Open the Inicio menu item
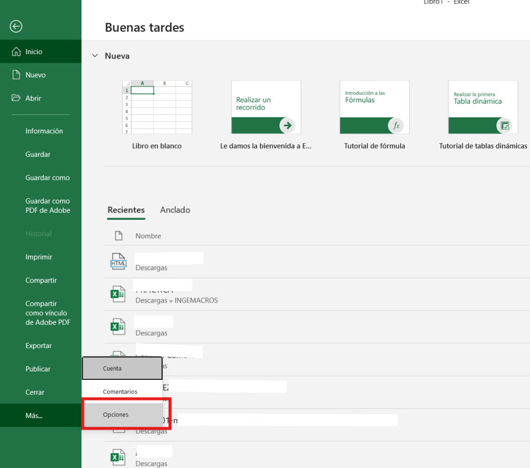This screenshot has height=468, width=530. point(40,51)
